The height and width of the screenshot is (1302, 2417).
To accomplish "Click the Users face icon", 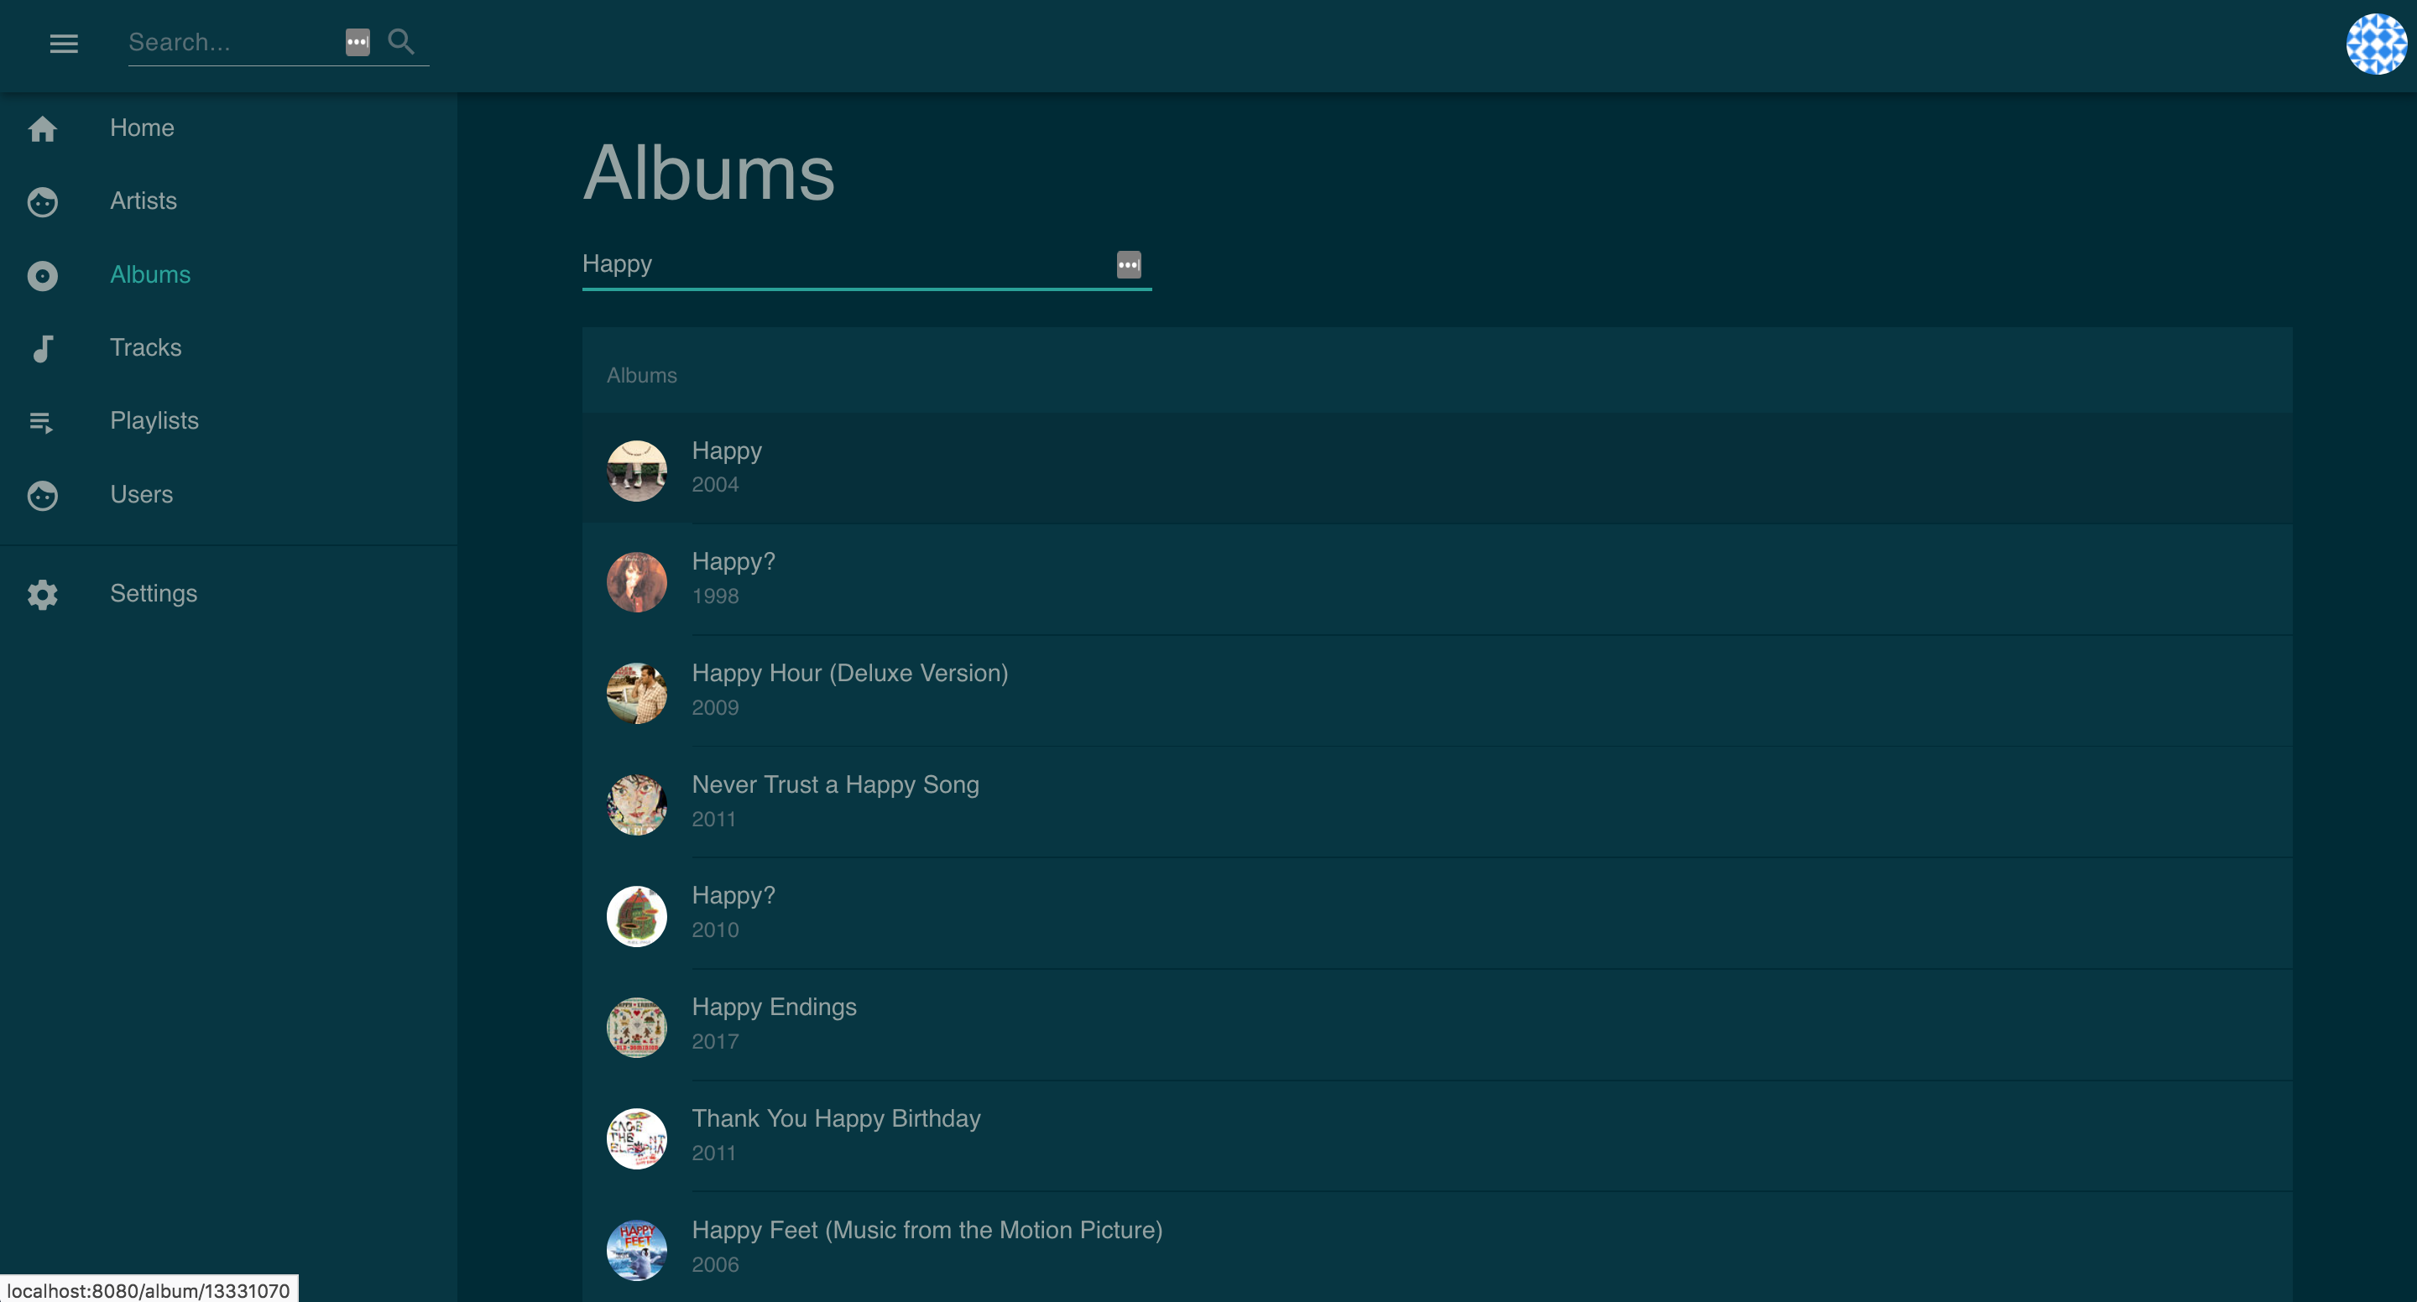I will (42, 495).
